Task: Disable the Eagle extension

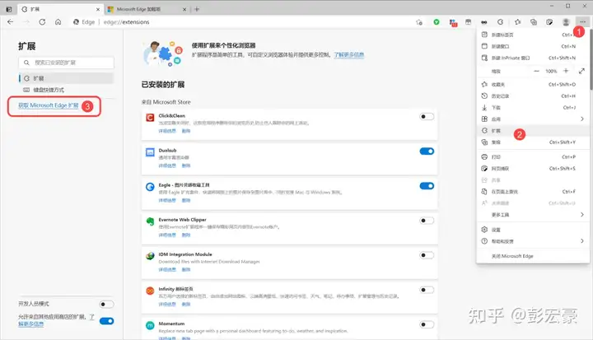Action: [x=427, y=186]
